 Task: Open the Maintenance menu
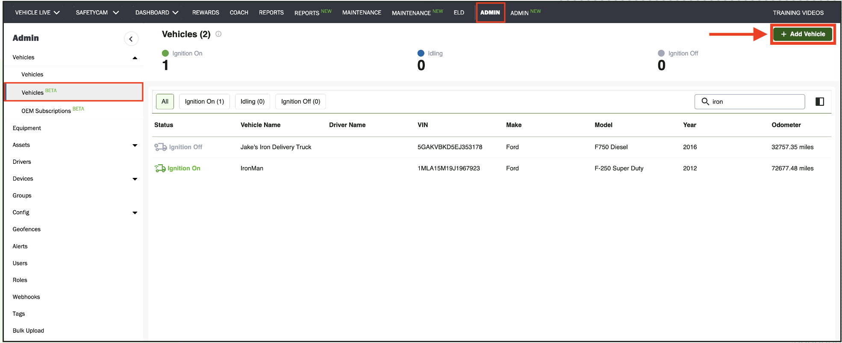[362, 12]
